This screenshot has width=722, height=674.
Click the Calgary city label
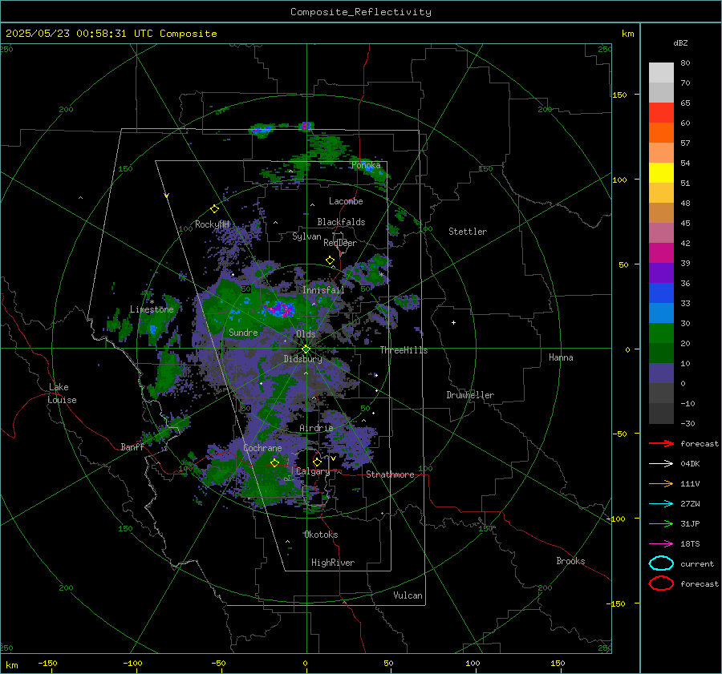click(x=313, y=471)
